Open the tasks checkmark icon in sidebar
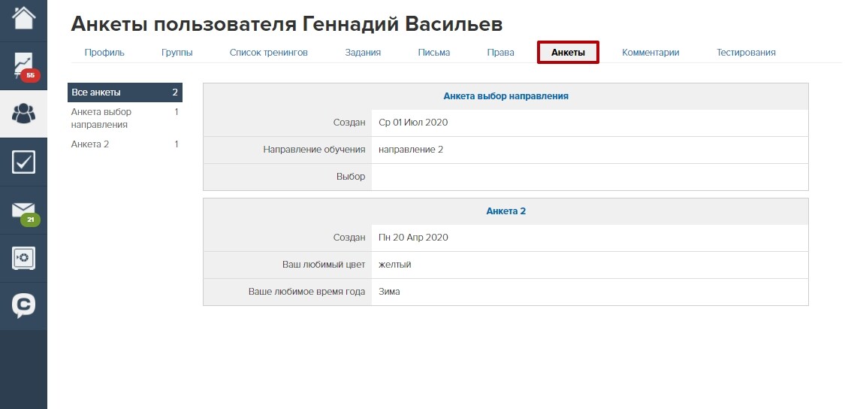Viewport: 845px width, 409px height. (23, 162)
